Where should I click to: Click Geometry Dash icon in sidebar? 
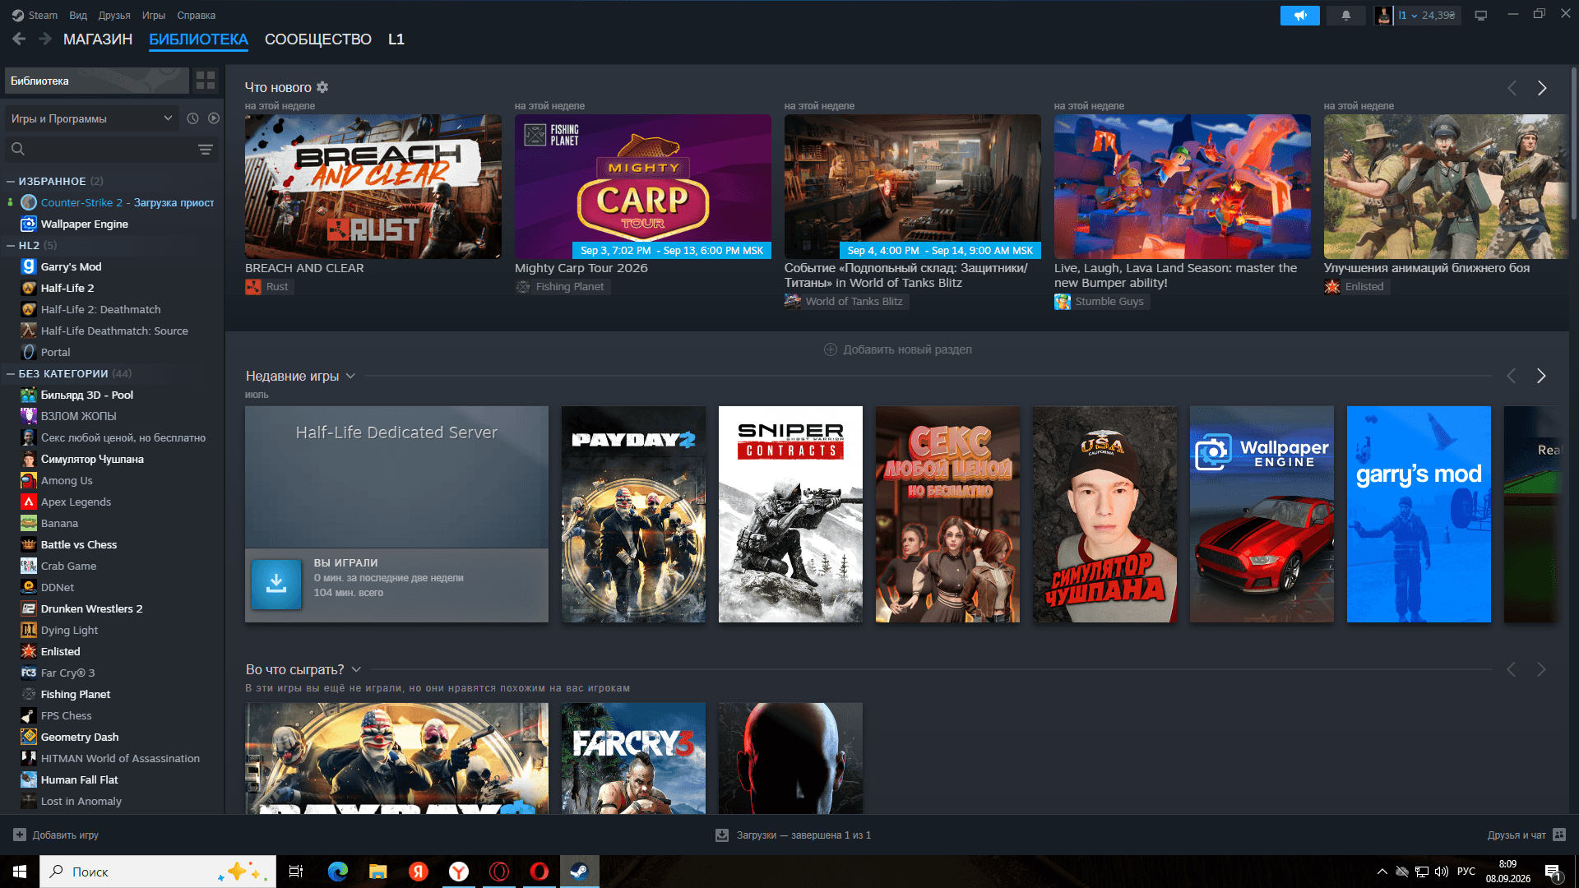[x=29, y=737]
